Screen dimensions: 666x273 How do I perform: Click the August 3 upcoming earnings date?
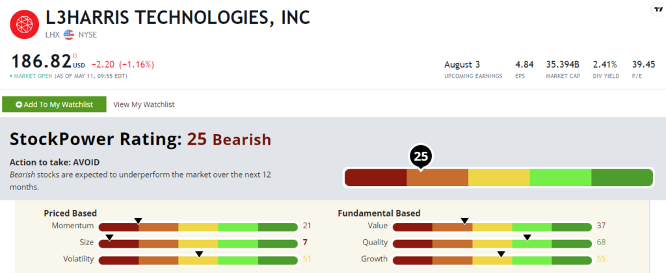click(x=462, y=65)
